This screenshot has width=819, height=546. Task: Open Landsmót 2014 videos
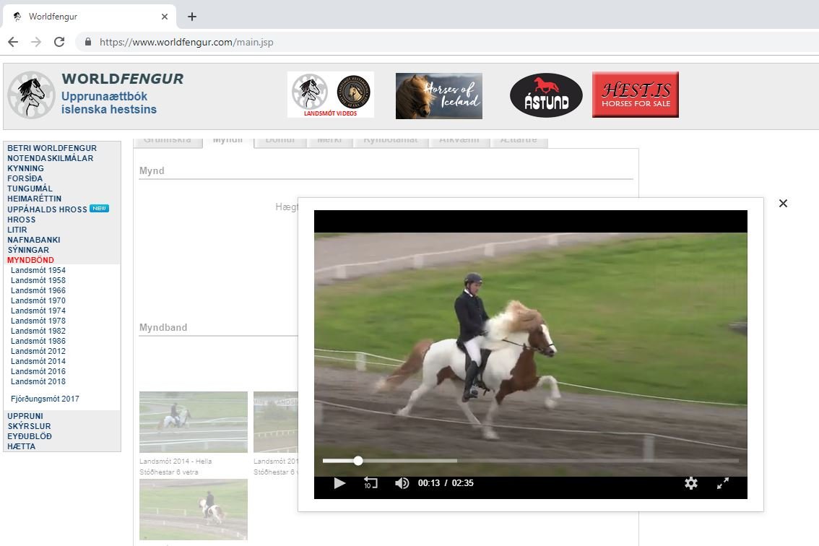(x=38, y=361)
